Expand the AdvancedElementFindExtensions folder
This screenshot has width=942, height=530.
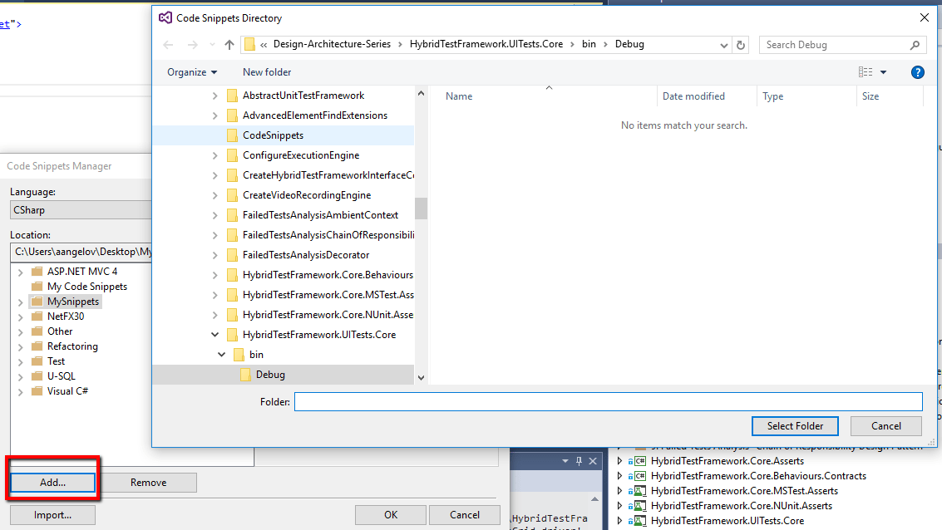[x=215, y=115]
